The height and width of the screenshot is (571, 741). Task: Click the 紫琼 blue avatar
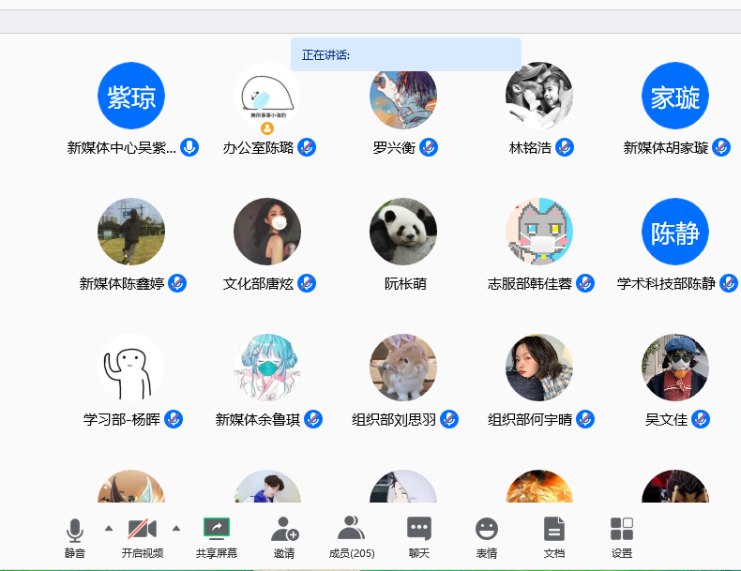coord(131,96)
